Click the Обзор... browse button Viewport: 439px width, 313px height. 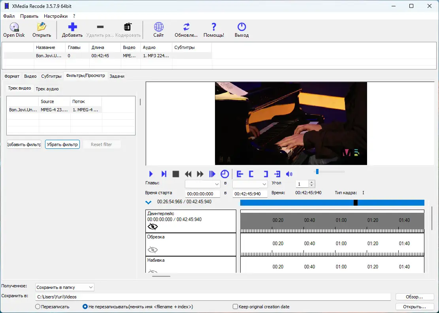pos(414,297)
